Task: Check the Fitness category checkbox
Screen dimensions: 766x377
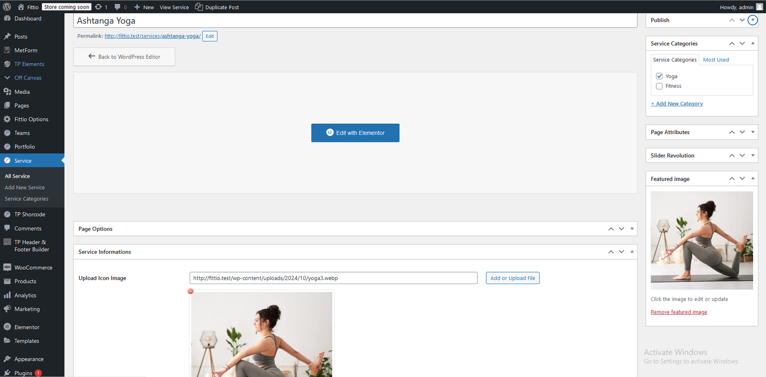Action: [x=659, y=86]
